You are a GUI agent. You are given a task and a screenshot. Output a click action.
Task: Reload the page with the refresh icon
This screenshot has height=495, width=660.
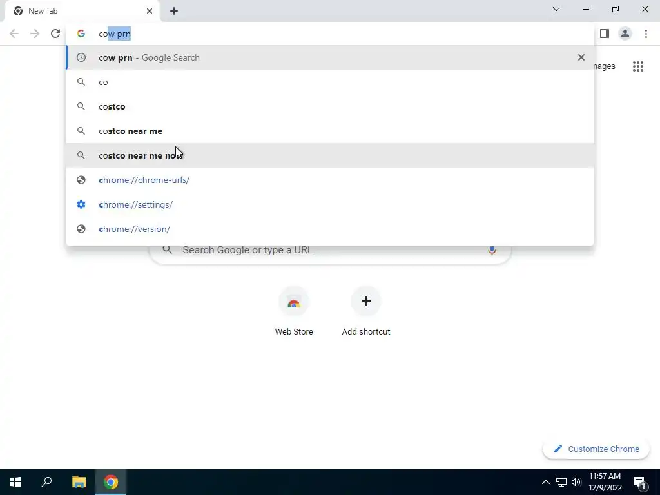55,34
